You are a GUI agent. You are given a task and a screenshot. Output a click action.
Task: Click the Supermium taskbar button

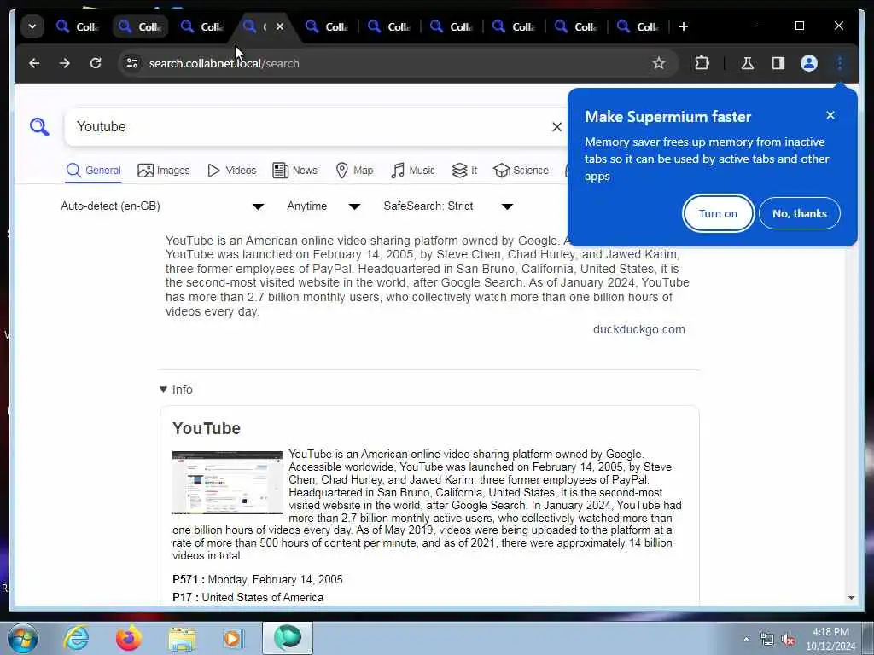click(x=288, y=638)
